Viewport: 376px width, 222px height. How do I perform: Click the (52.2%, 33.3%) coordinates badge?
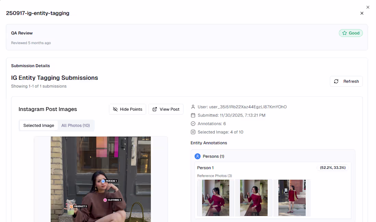[333, 168]
